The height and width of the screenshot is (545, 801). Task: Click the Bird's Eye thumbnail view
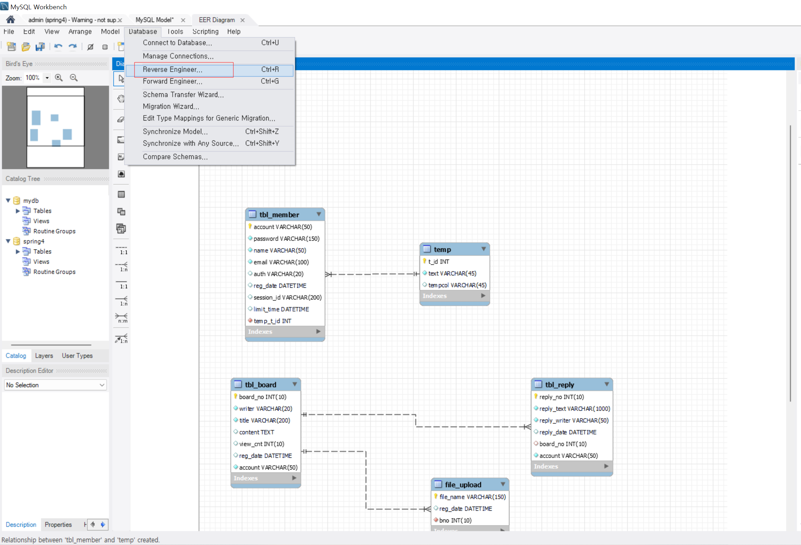(55, 127)
